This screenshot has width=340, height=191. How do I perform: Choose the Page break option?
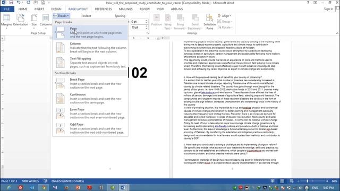click(x=90, y=32)
